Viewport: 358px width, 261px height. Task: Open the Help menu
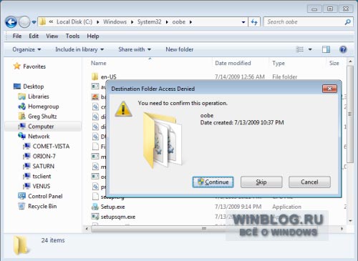[x=93, y=36]
